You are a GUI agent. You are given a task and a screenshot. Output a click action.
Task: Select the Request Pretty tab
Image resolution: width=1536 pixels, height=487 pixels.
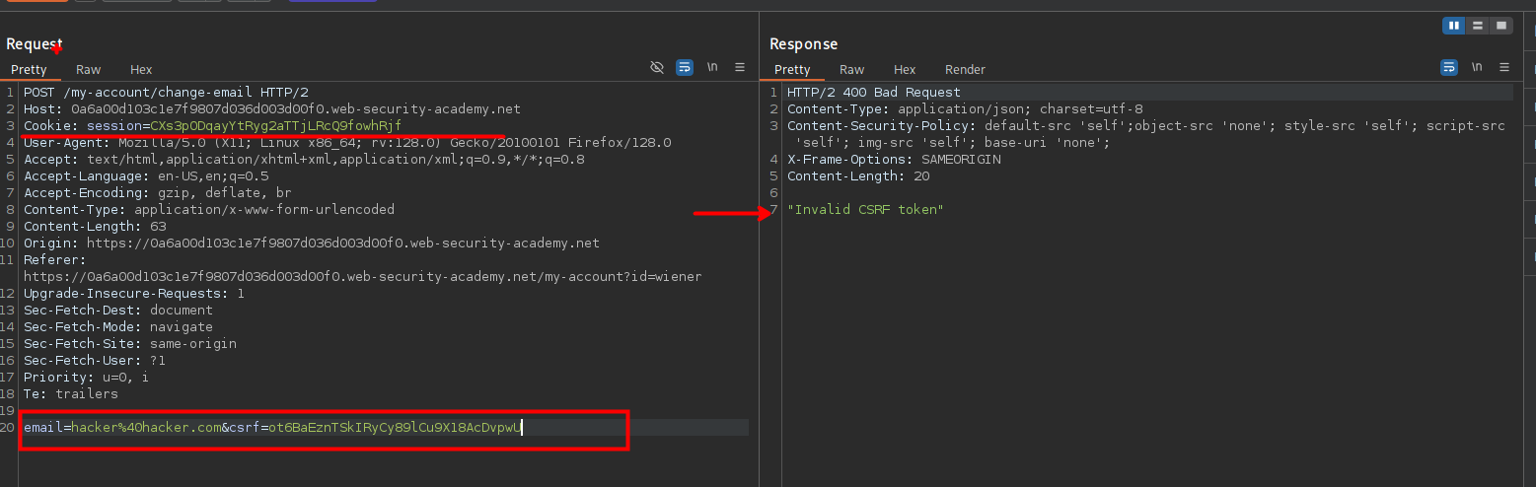[x=29, y=70]
